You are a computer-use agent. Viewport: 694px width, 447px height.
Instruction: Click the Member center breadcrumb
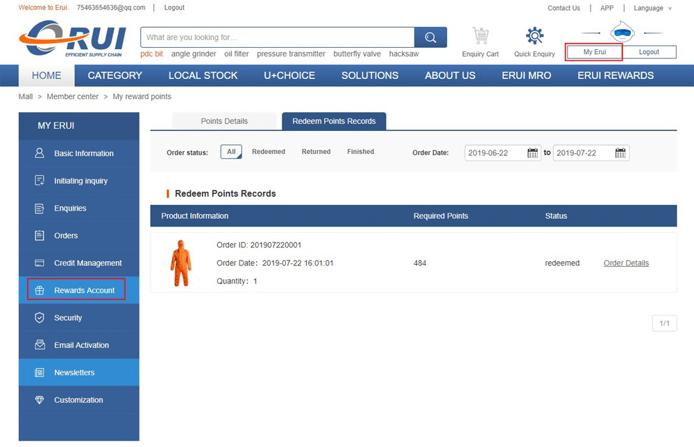pyautogui.click(x=73, y=96)
